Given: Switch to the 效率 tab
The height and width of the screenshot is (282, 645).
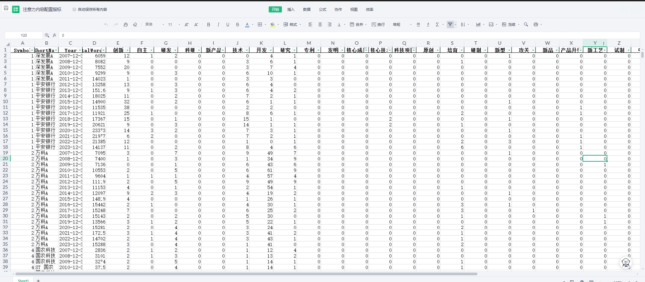Looking at the screenshot, I should tap(370, 9).
